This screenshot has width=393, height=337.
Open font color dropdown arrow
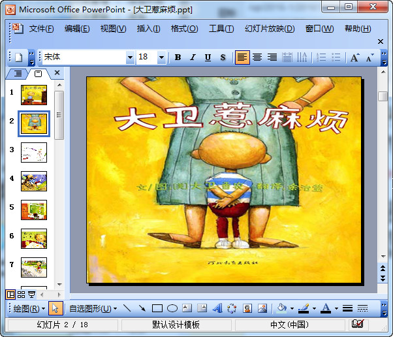tap(336, 308)
